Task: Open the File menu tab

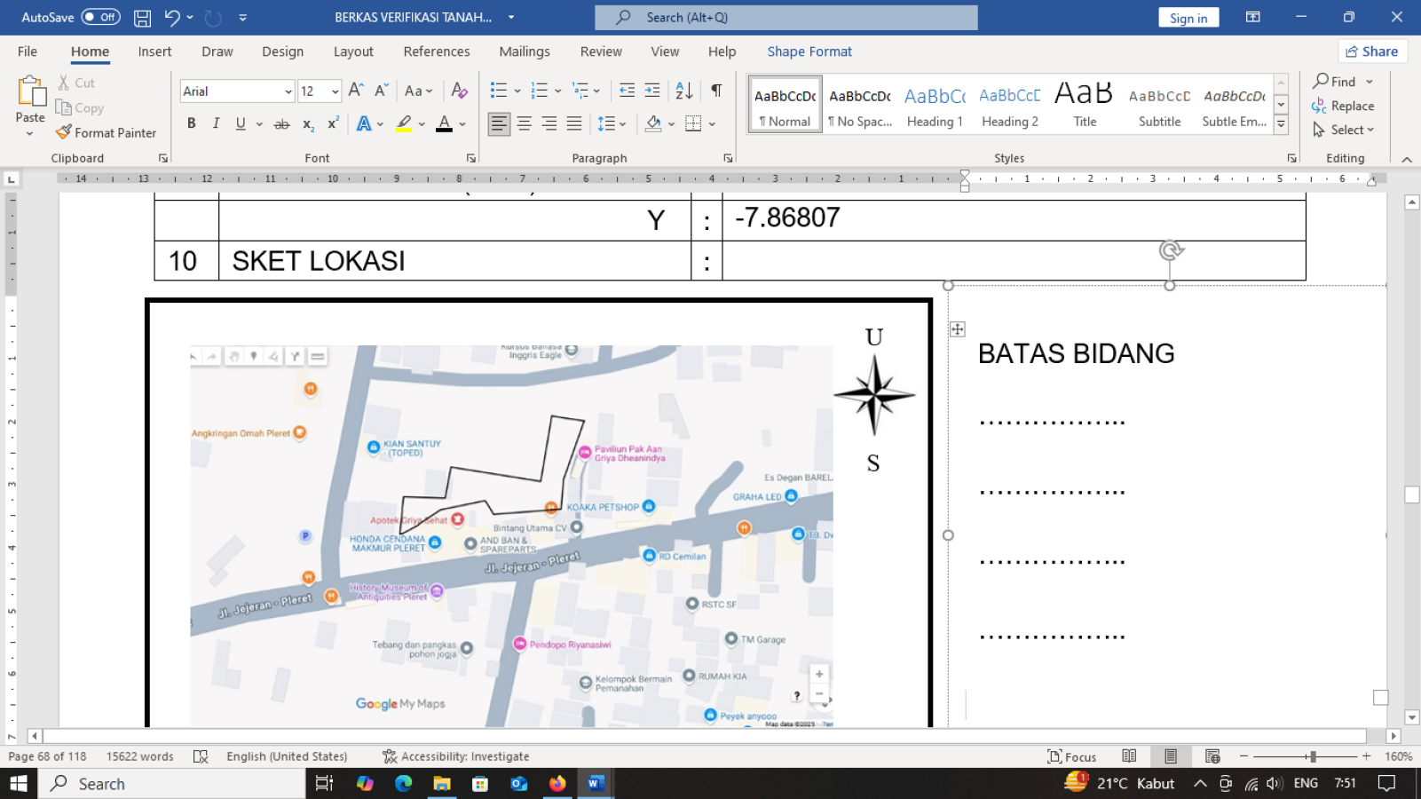Action: coord(28,51)
